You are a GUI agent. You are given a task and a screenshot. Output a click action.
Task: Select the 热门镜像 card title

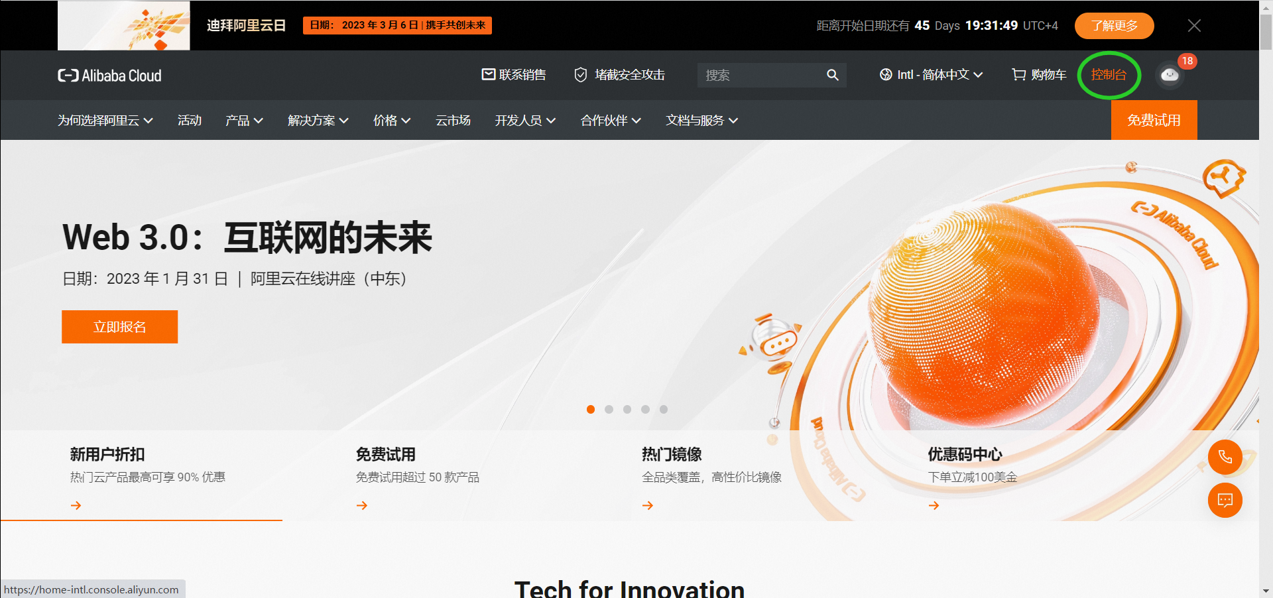672,454
